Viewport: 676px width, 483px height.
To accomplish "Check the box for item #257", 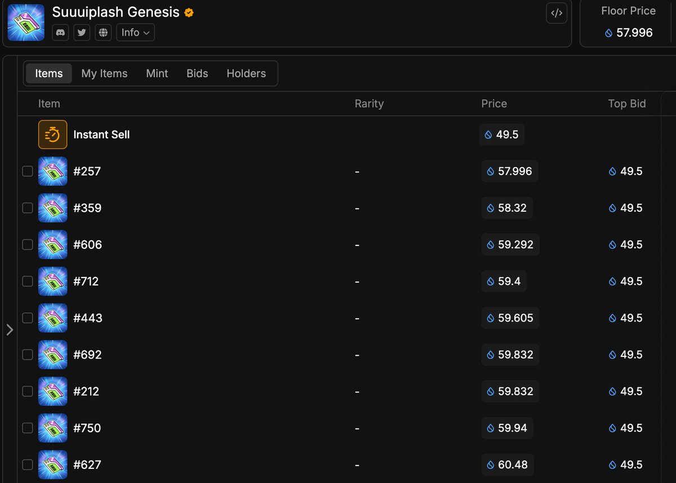I will 28,171.
